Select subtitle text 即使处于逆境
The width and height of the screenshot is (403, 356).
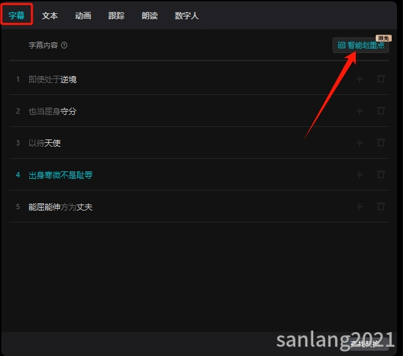(53, 79)
